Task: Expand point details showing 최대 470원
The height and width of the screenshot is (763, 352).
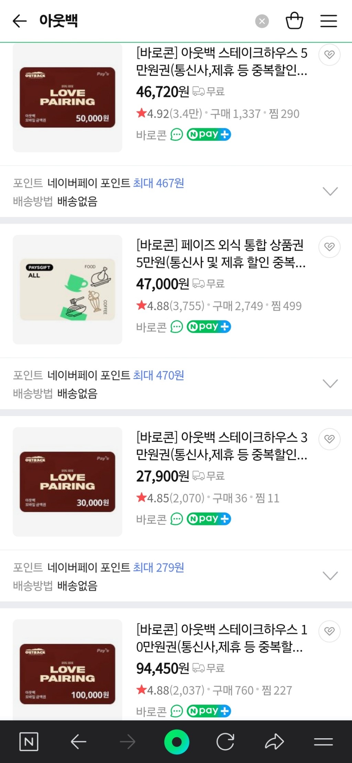Action: click(330, 383)
